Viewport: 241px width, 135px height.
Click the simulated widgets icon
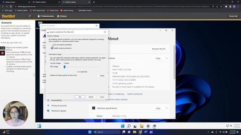(x=39, y=126)
